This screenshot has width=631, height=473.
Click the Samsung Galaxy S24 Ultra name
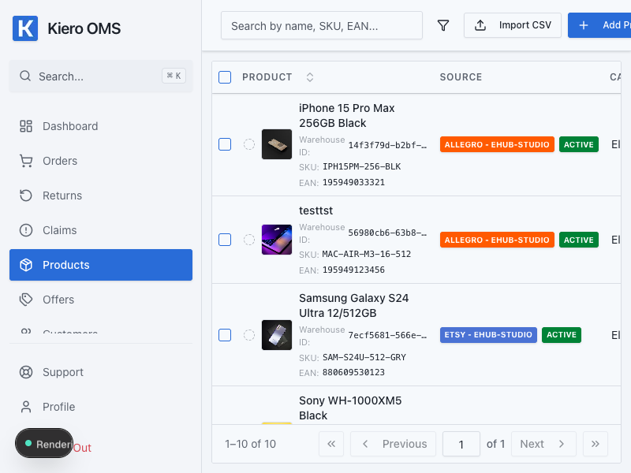[x=353, y=306]
